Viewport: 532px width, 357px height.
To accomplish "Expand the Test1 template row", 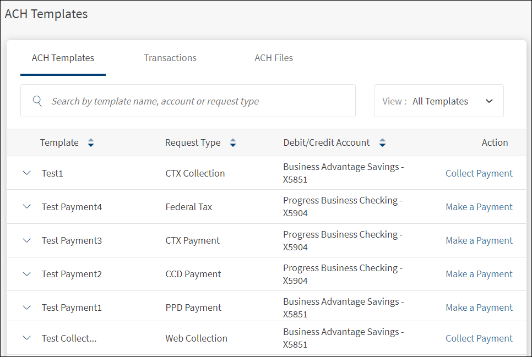I will [27, 173].
